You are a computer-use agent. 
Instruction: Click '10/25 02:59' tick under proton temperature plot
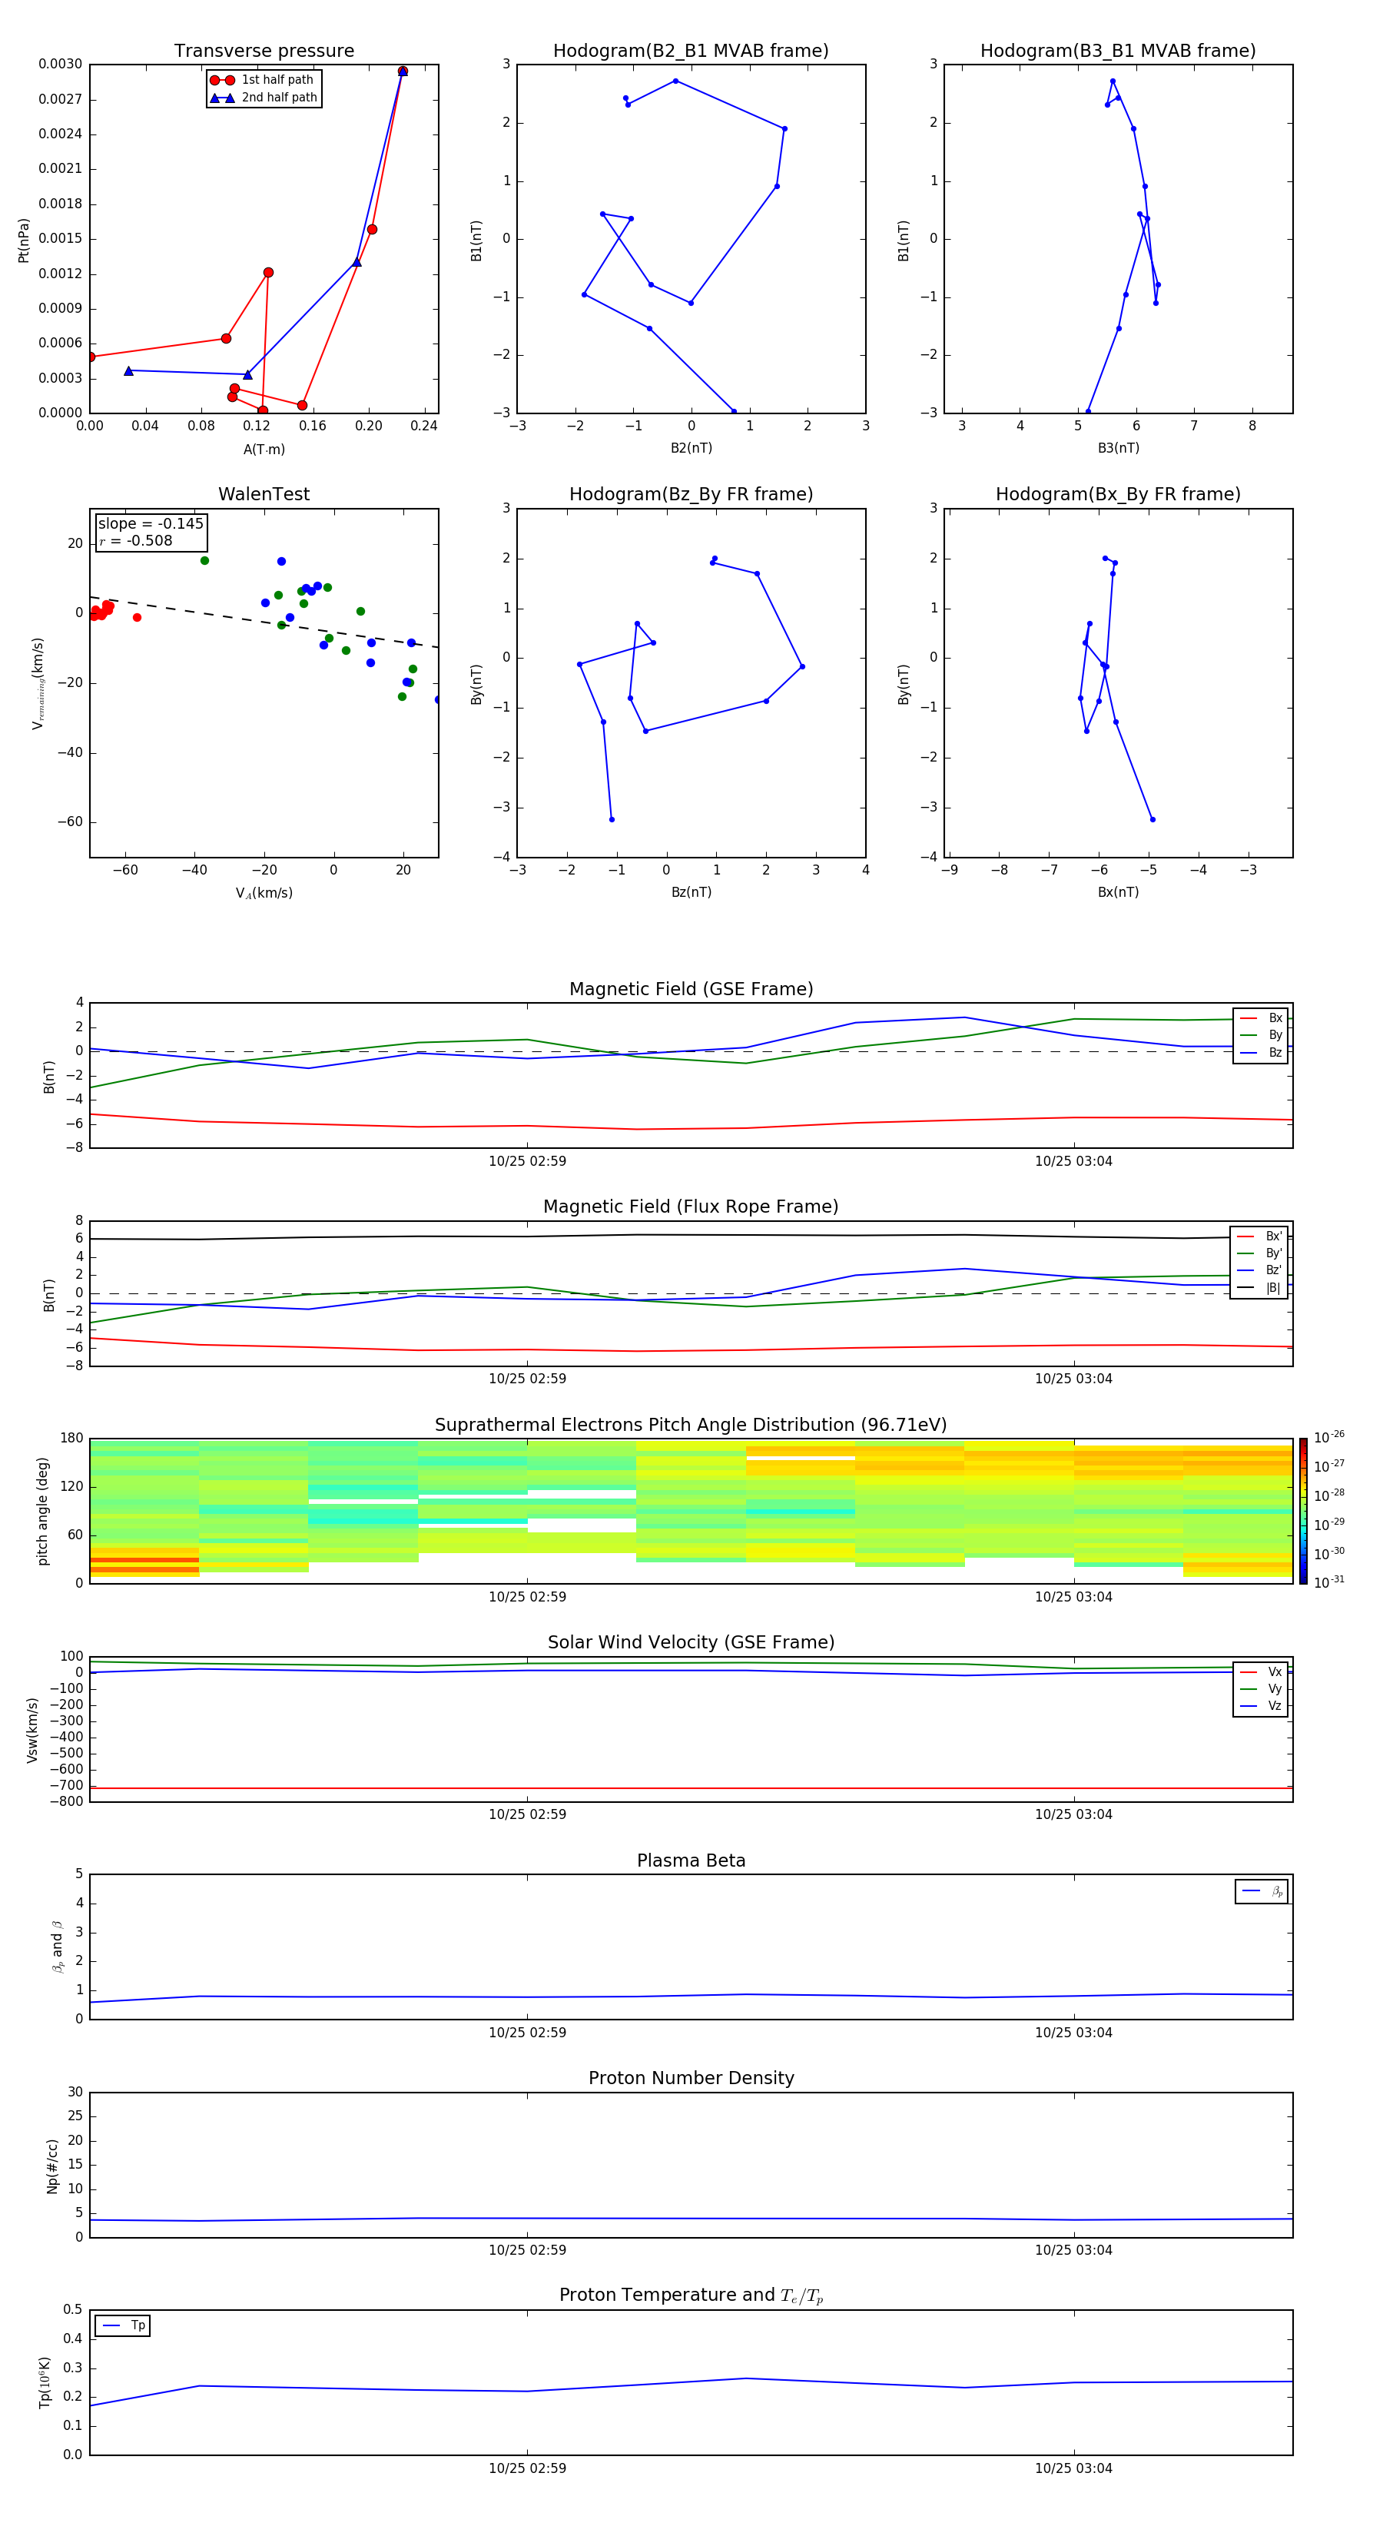[x=528, y=2468]
